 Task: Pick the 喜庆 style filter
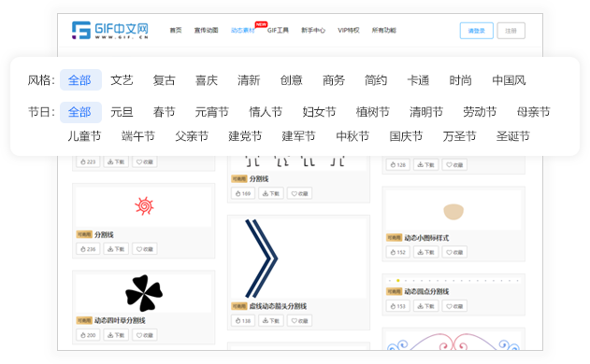[x=207, y=80]
